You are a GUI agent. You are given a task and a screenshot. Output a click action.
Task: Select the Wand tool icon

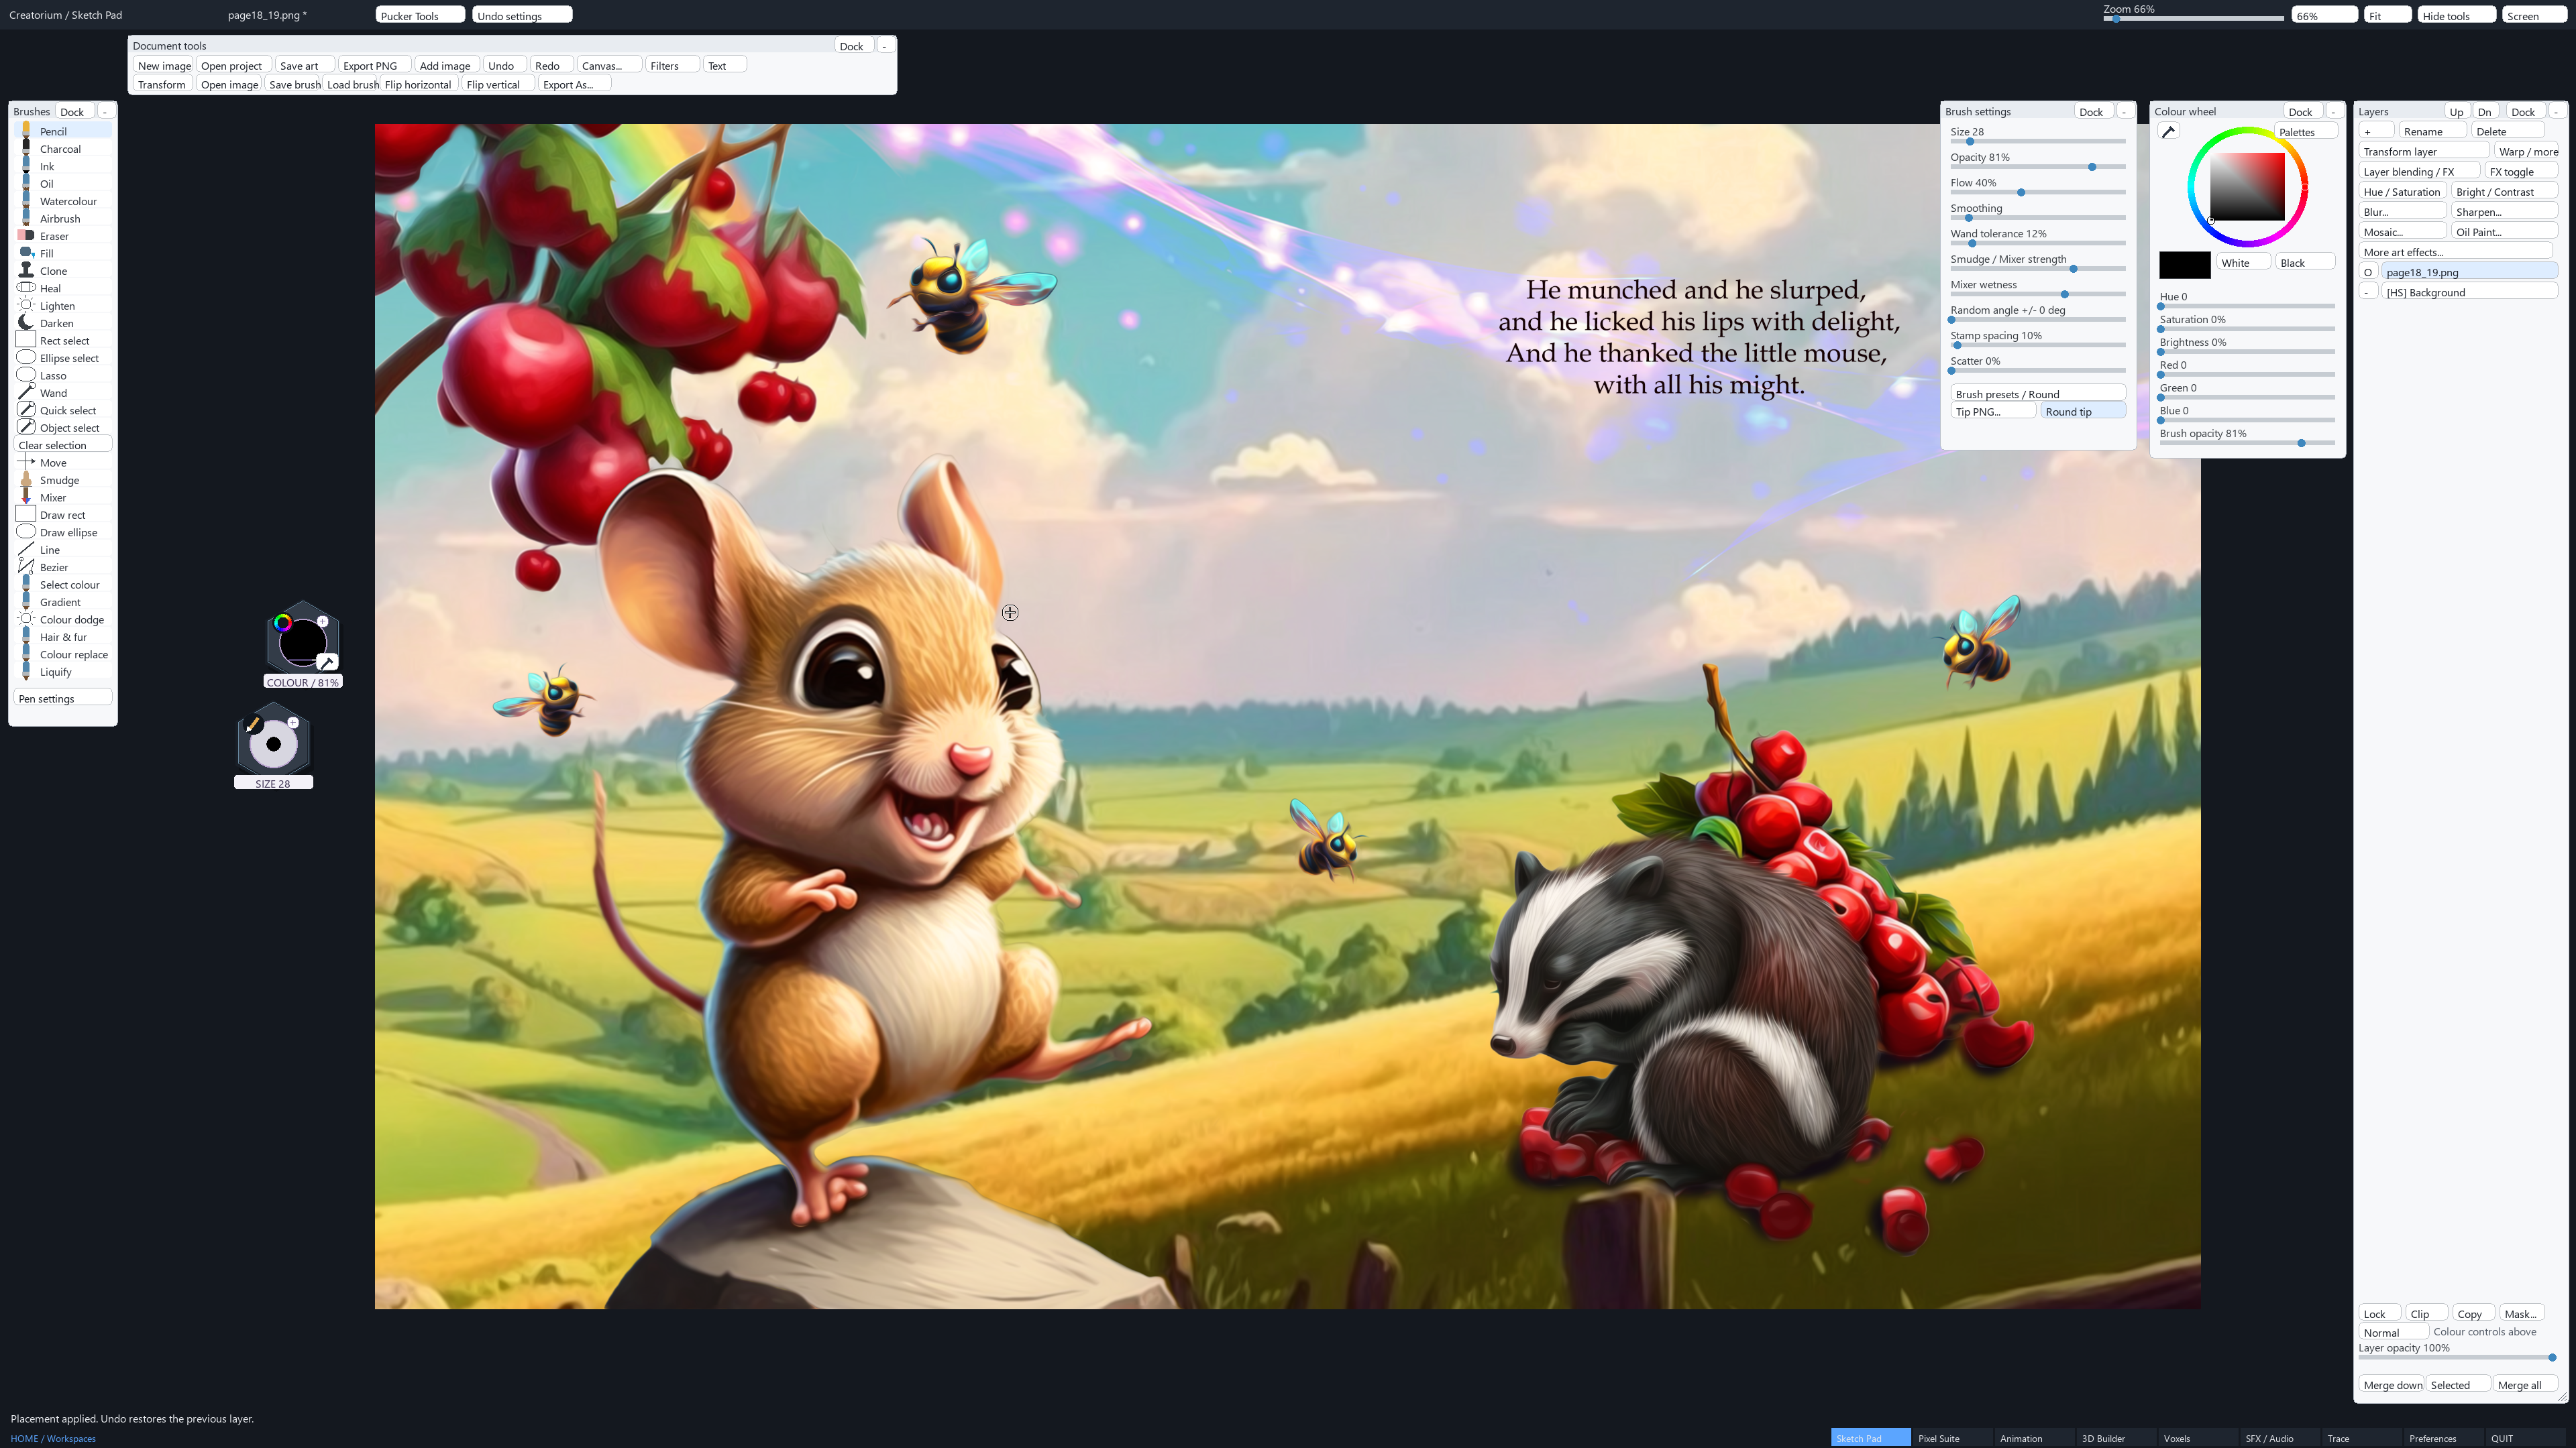click(x=26, y=391)
